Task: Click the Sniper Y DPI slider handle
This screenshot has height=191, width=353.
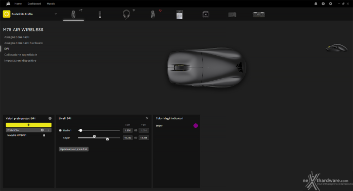Action: pyautogui.click(x=107, y=139)
